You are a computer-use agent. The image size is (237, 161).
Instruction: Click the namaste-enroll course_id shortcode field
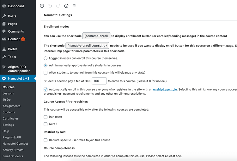87,46
